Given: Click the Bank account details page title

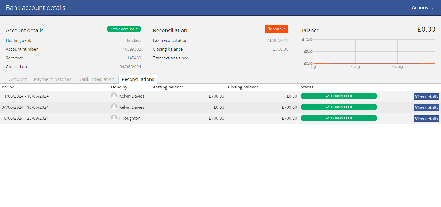Looking at the screenshot, I should pos(36,8).
